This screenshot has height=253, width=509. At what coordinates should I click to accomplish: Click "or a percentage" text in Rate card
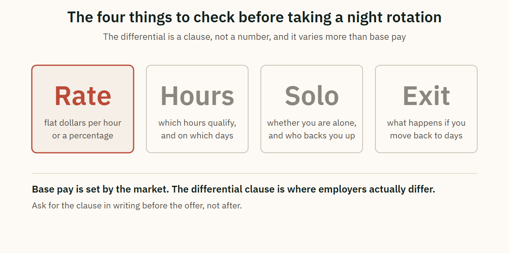[83, 136]
